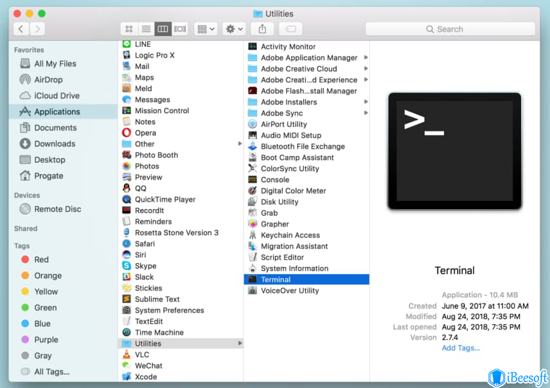The width and height of the screenshot is (550, 388).
Task: Switch to Icon view in the toolbar
Action: [129, 28]
